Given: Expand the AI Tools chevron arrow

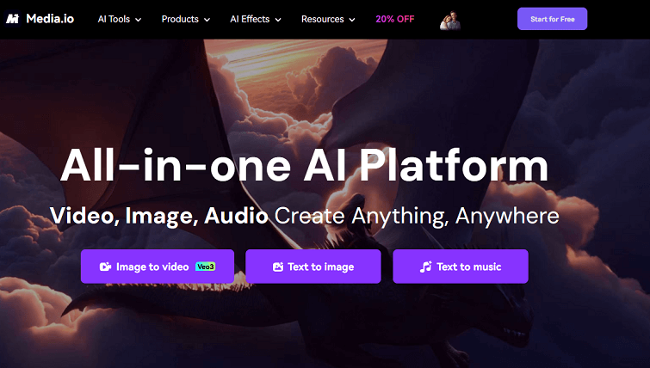Looking at the screenshot, I should point(139,20).
